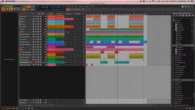Select the Pointer tool in the toolbar
Image resolution: width=195 pixels, height=110 pixels.
pyautogui.click(x=68, y=9)
